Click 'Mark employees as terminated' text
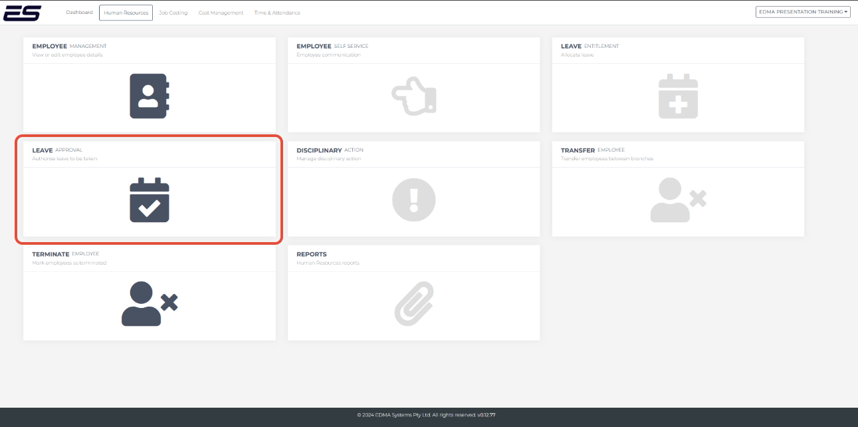The image size is (858, 427). pos(69,263)
